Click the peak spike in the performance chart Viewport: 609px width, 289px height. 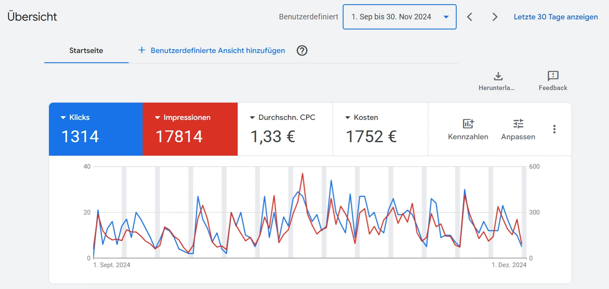303,173
